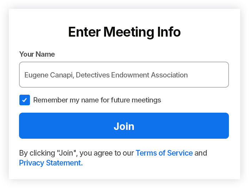Click the "Enter Meeting Info" heading
Screen dimensions: 249x188
pos(124,32)
